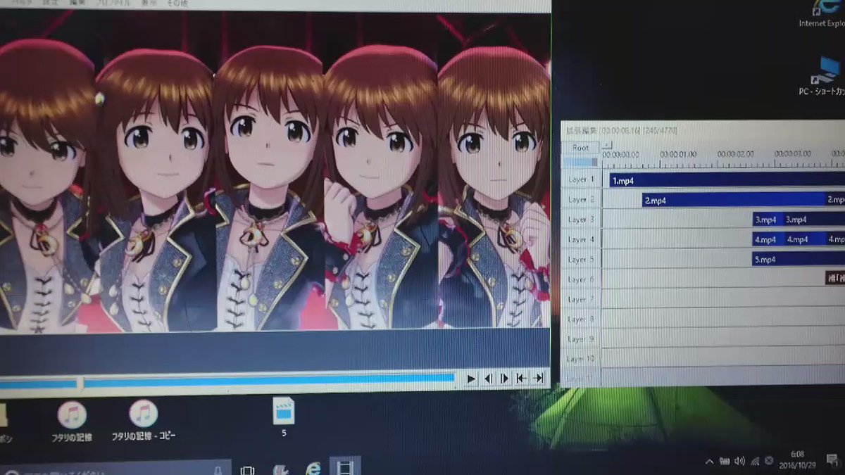The height and width of the screenshot is (475, 845).
Task: Click the microphone icon in search box
Action: (x=219, y=470)
